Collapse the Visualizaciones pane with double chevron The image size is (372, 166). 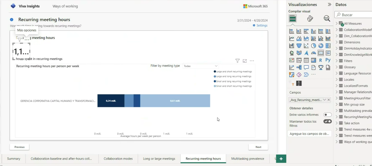(329, 4)
